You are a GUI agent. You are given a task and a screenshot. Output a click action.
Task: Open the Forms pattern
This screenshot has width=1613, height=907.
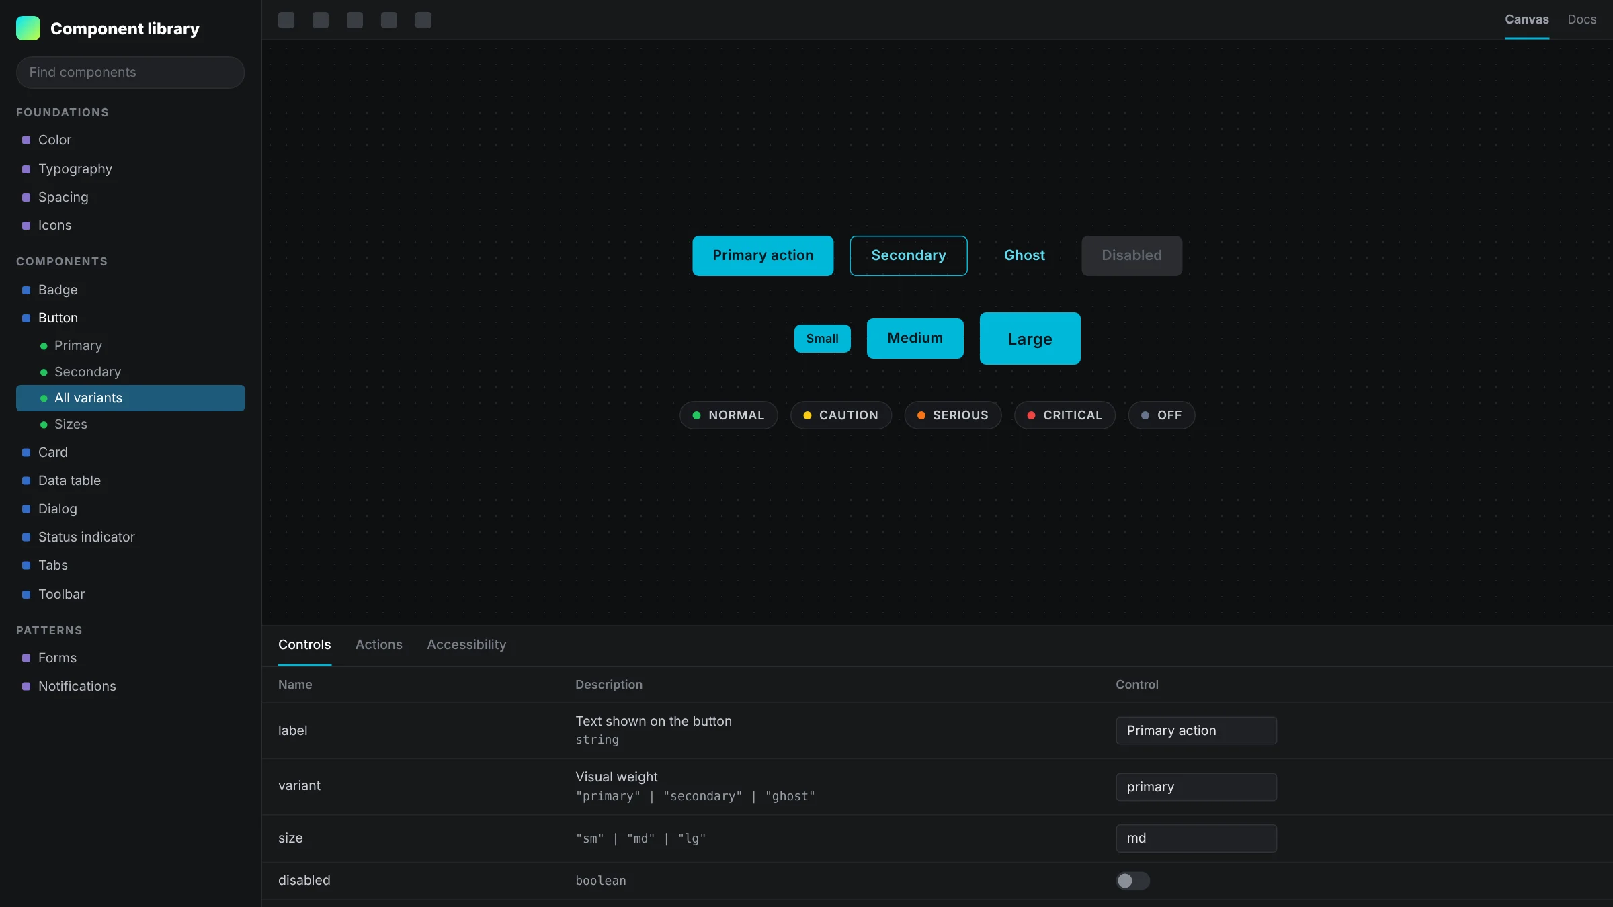[130, 658]
